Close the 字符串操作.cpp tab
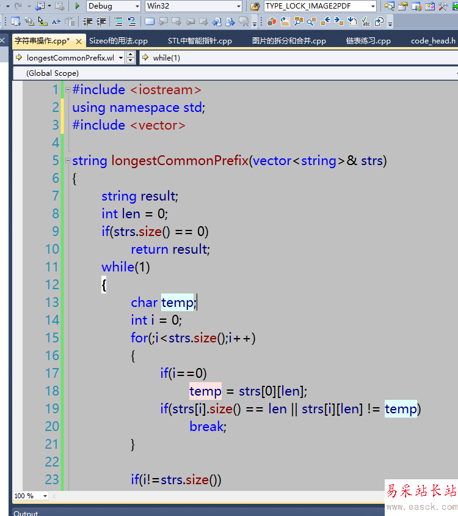The image size is (458, 516). click(79, 42)
